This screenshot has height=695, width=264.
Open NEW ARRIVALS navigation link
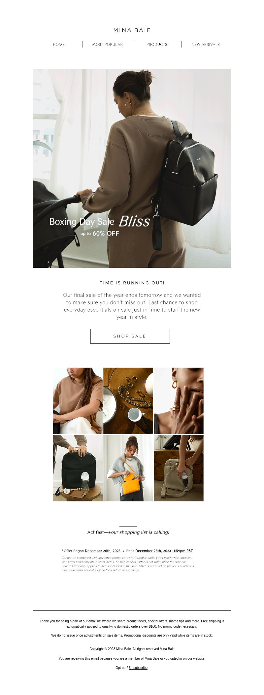[206, 45]
